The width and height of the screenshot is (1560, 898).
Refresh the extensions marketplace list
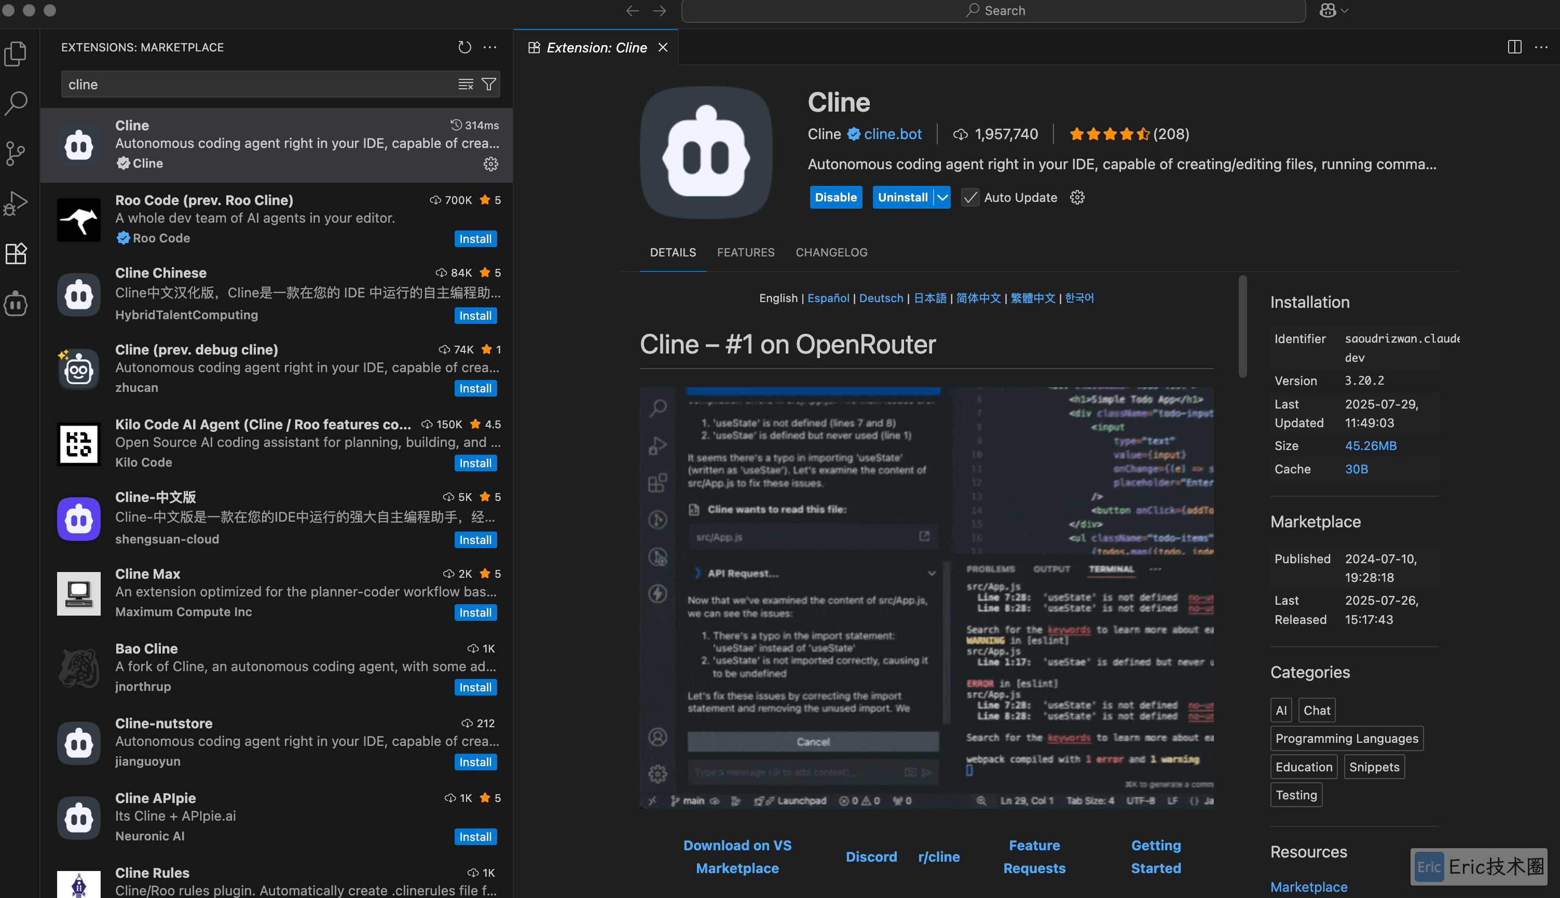click(x=464, y=47)
